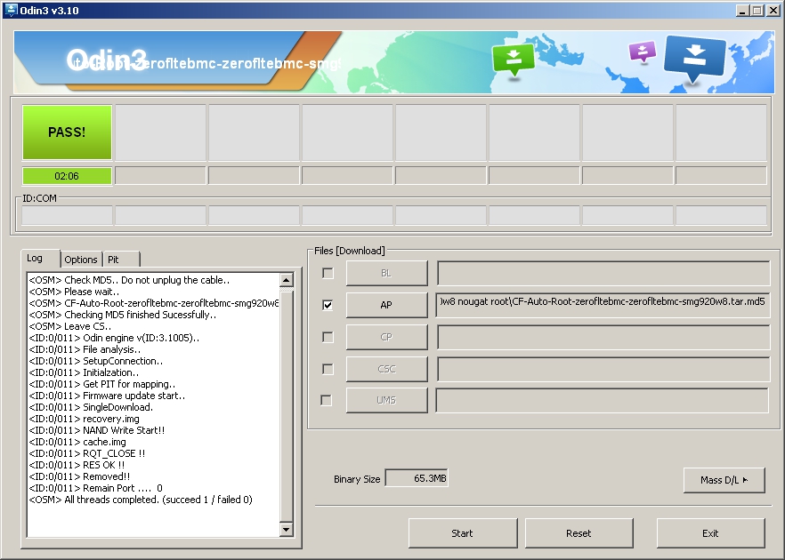
Task: Select log line 'File analysis..'
Action: (85, 349)
